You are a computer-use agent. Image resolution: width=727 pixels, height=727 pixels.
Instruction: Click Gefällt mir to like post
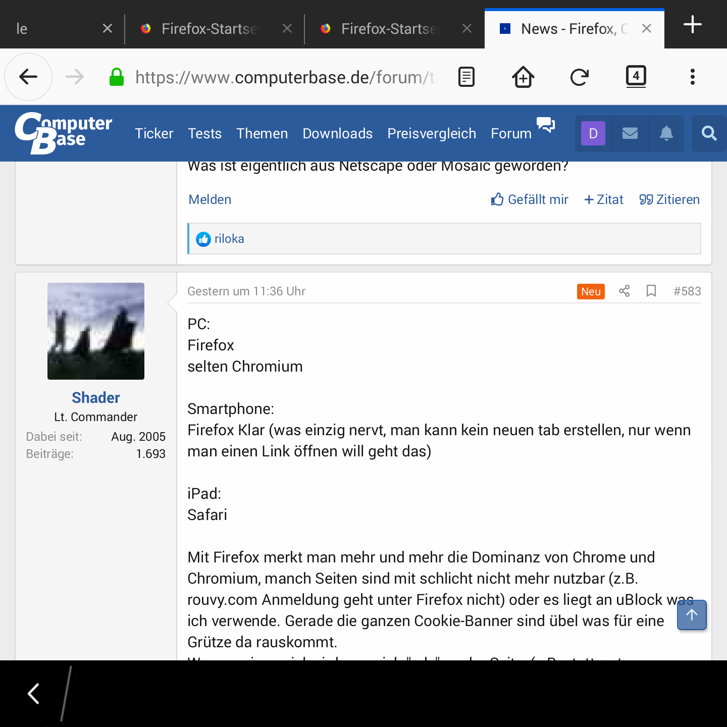click(530, 199)
